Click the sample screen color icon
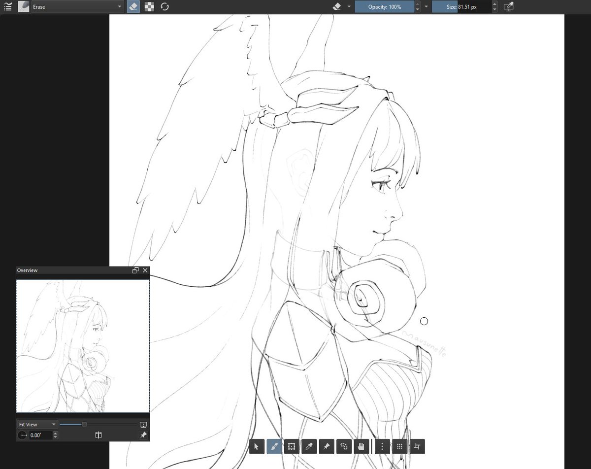This screenshot has height=469, width=591. (x=509, y=7)
